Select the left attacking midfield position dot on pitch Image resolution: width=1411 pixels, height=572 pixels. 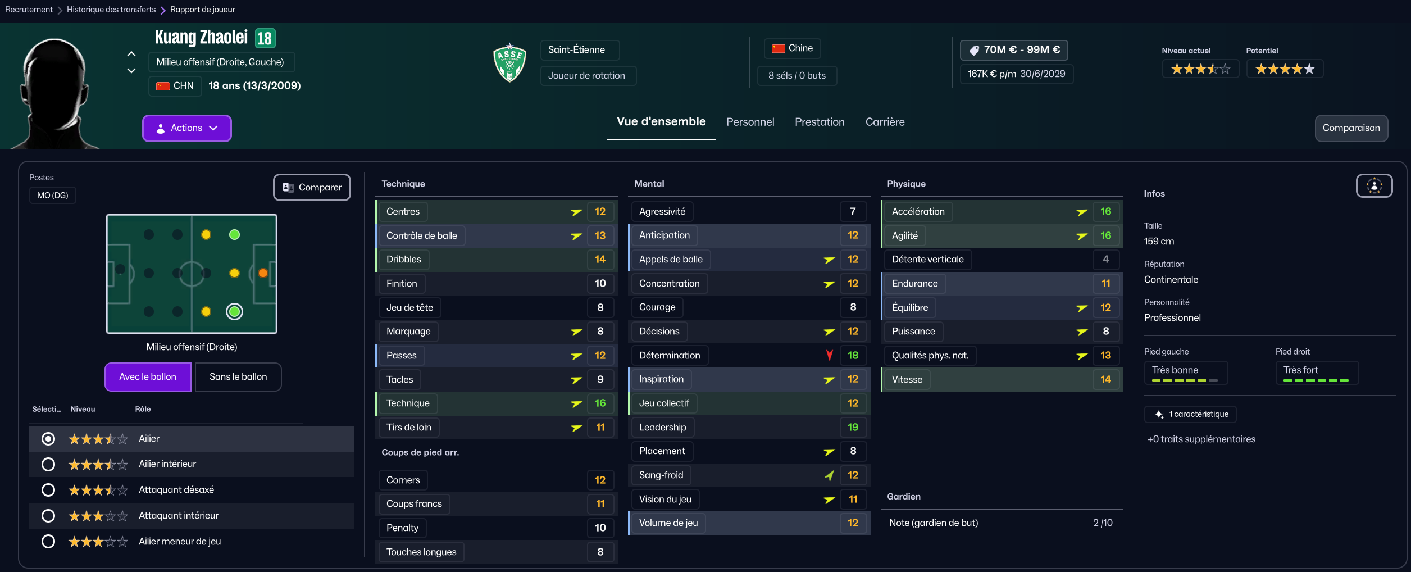click(x=234, y=235)
